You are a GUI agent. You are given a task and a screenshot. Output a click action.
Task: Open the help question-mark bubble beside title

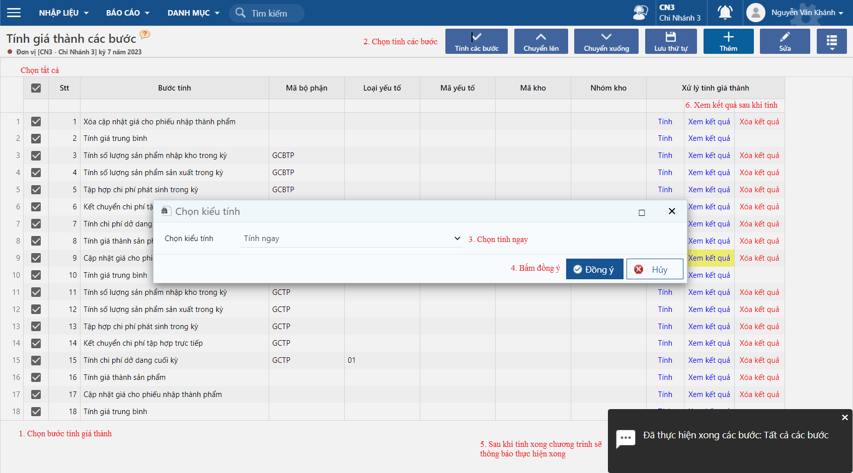tap(145, 34)
